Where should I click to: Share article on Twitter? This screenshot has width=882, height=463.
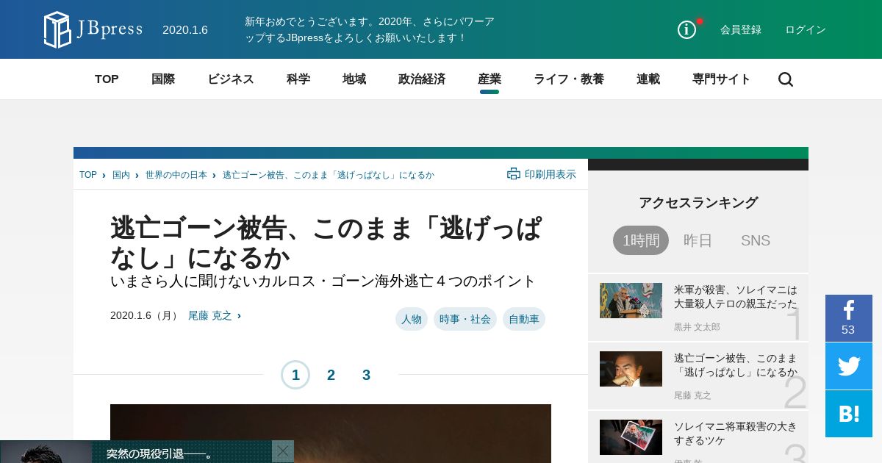pyautogui.click(x=849, y=366)
